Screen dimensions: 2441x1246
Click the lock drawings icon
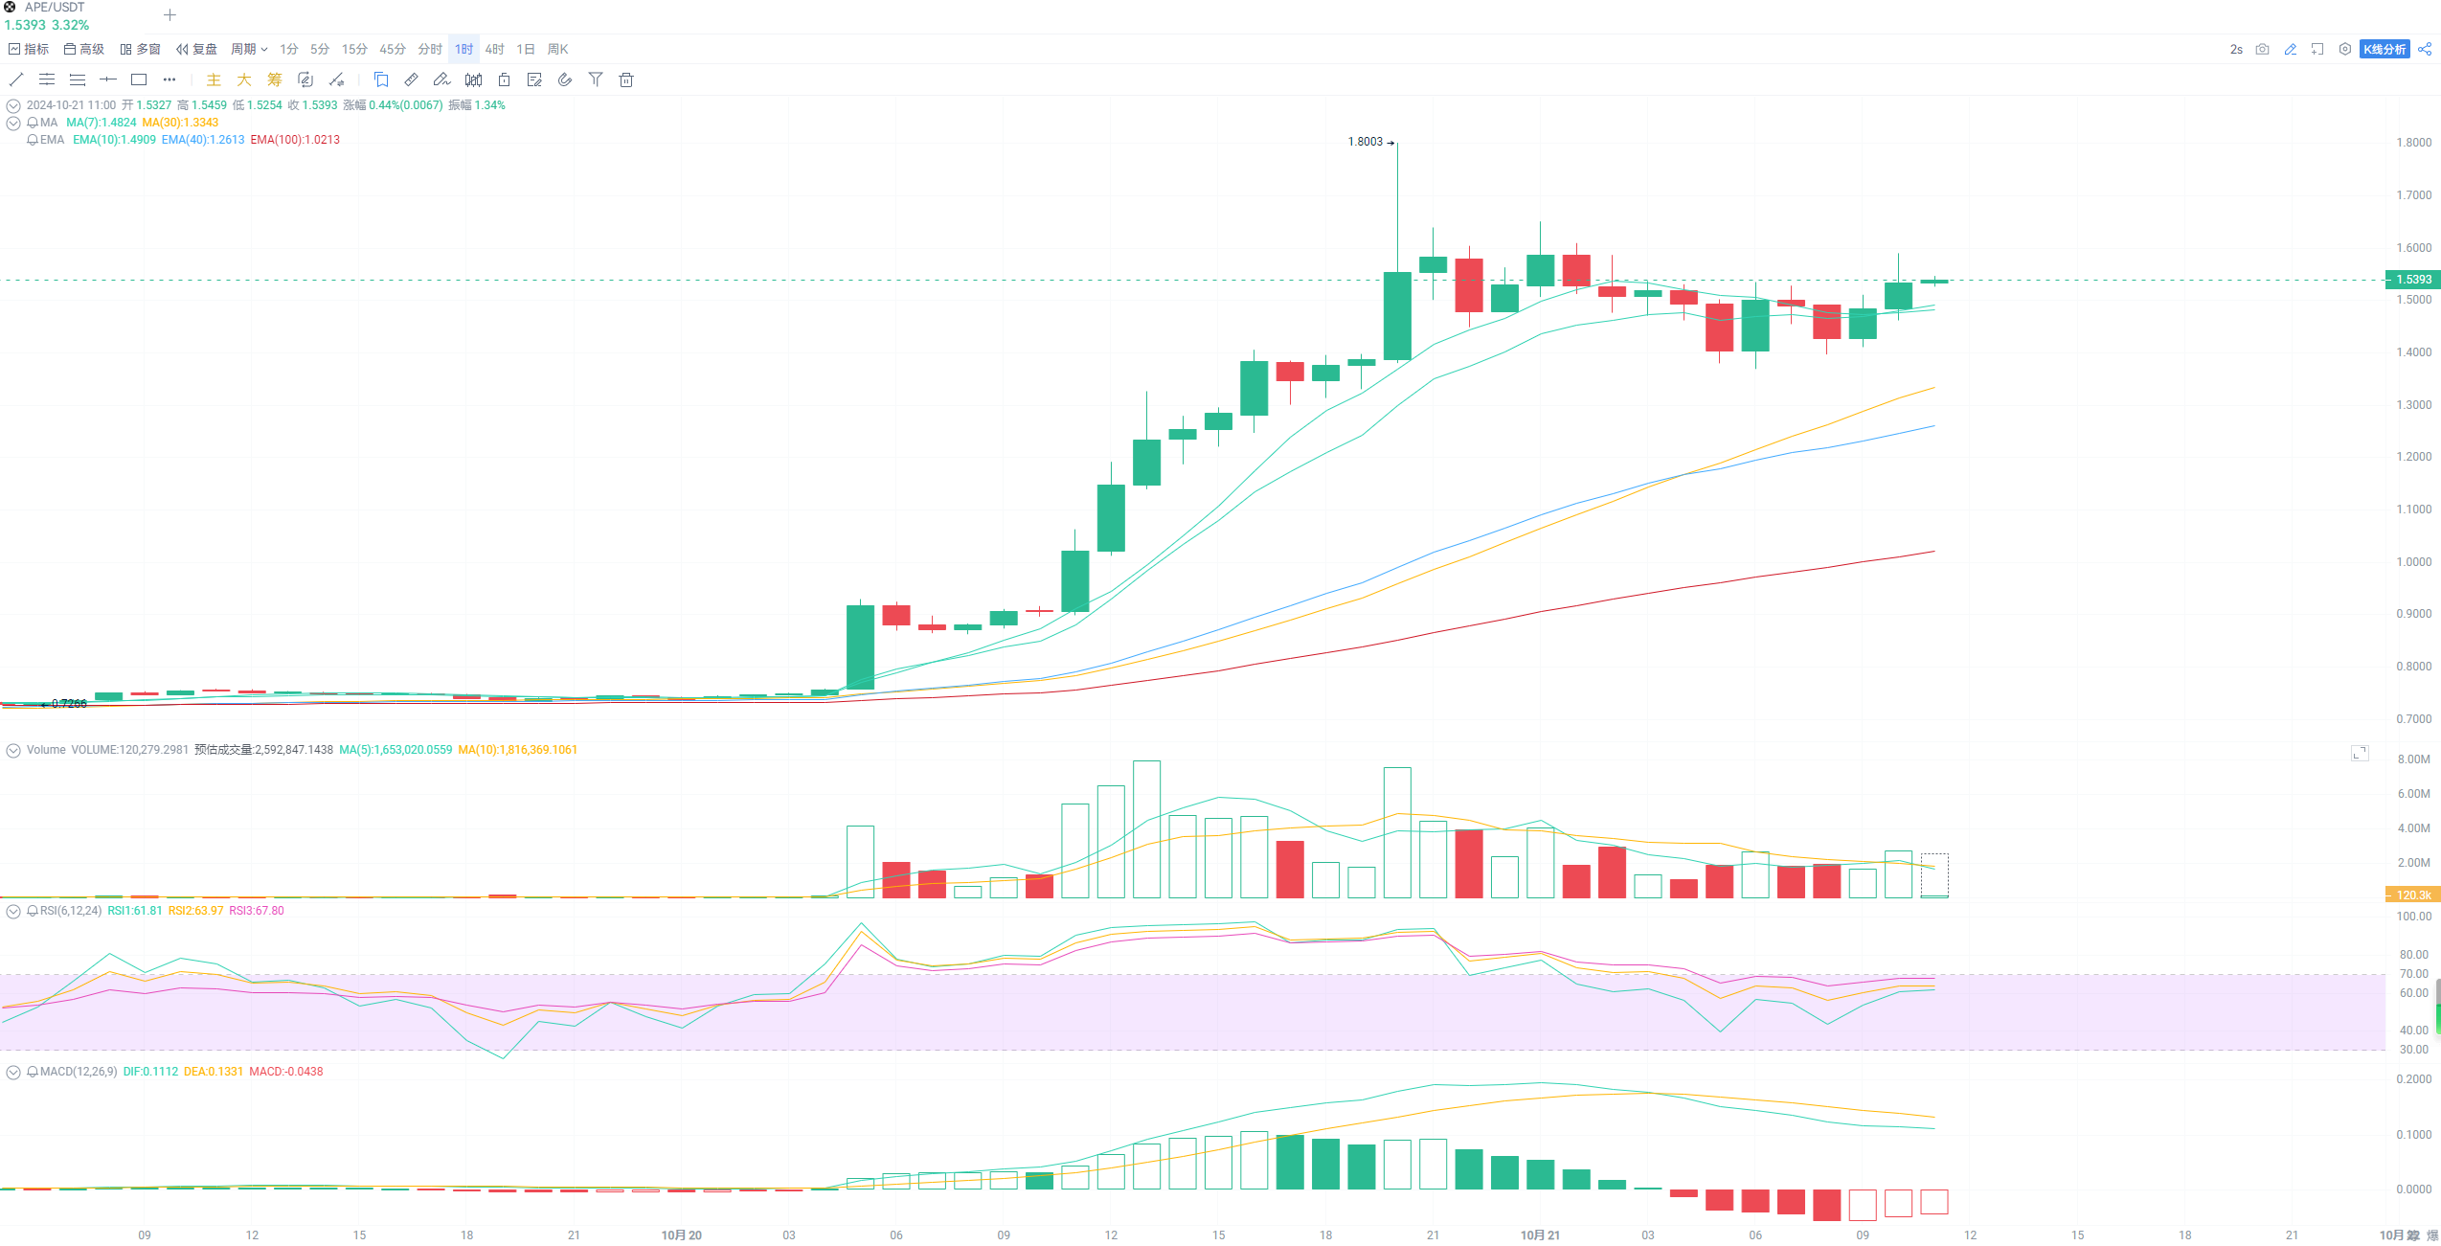(x=504, y=79)
